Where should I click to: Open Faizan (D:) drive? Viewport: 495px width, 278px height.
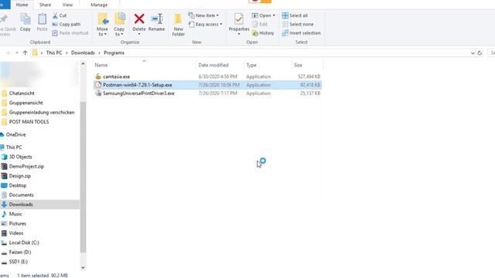click(20, 253)
